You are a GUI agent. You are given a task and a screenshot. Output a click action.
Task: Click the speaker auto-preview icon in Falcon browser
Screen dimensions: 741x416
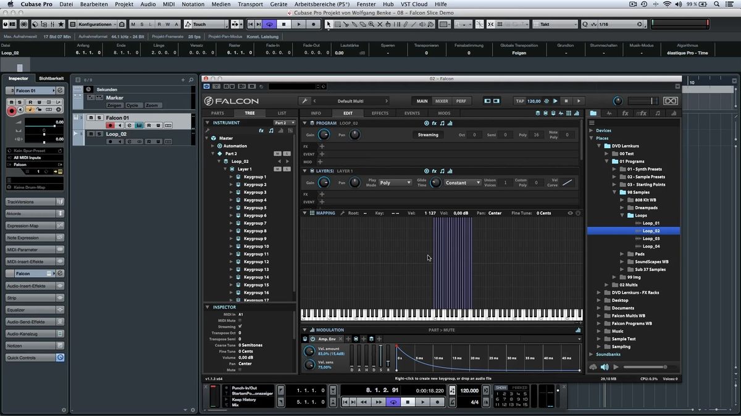point(605,367)
